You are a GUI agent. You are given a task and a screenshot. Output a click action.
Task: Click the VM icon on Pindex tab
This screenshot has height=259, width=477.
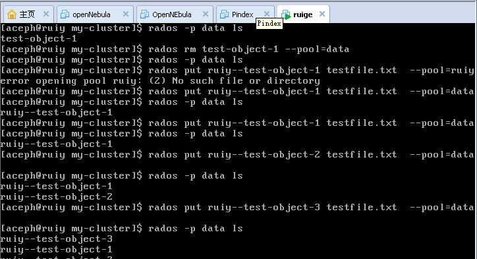click(224, 14)
